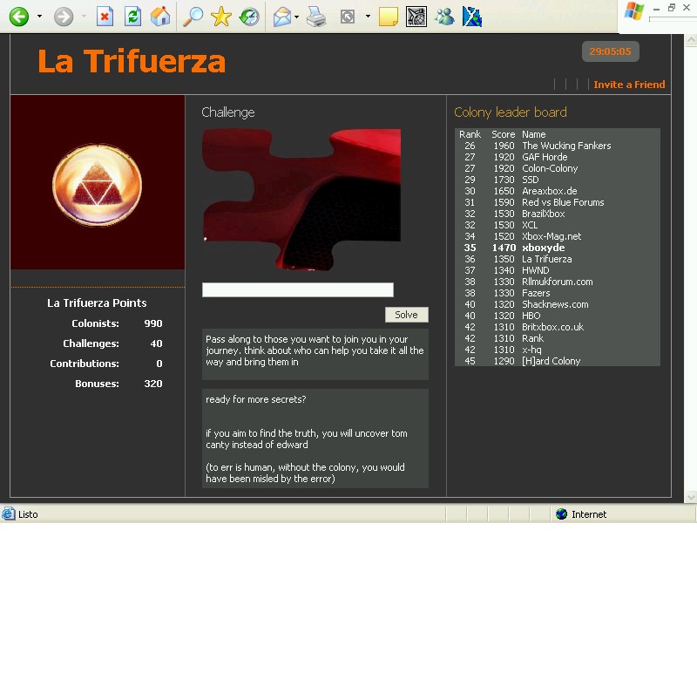Select The Wucking Fankers leaderboard row
Image resolution: width=697 pixels, height=680 pixels.
click(x=558, y=146)
